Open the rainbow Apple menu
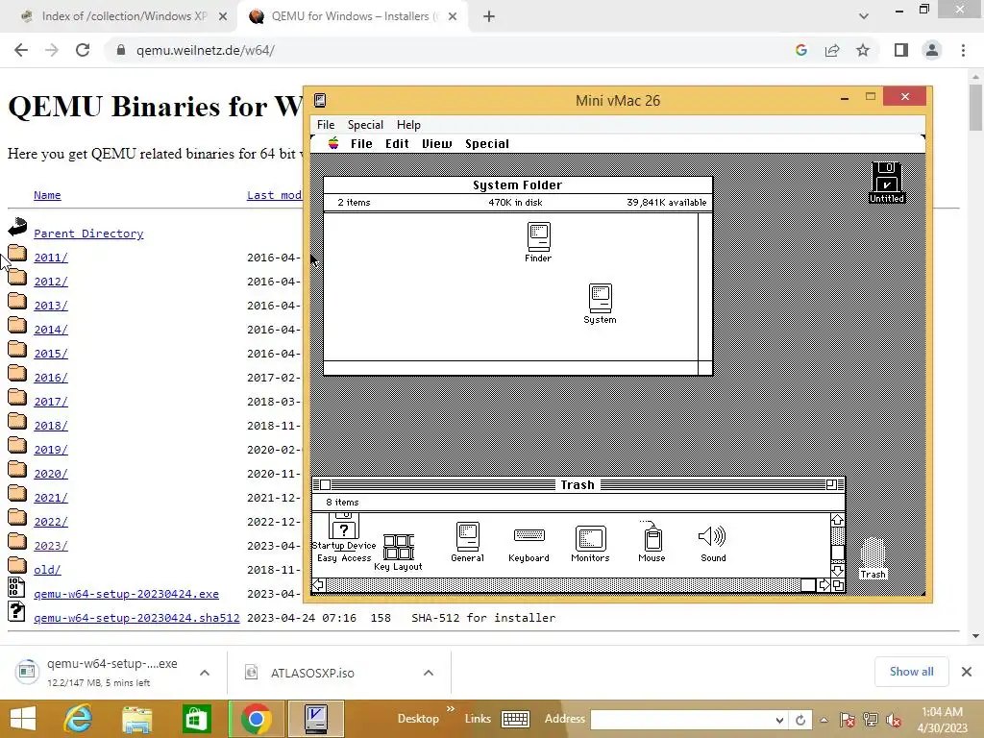Image resolution: width=984 pixels, height=738 pixels. pos(333,143)
